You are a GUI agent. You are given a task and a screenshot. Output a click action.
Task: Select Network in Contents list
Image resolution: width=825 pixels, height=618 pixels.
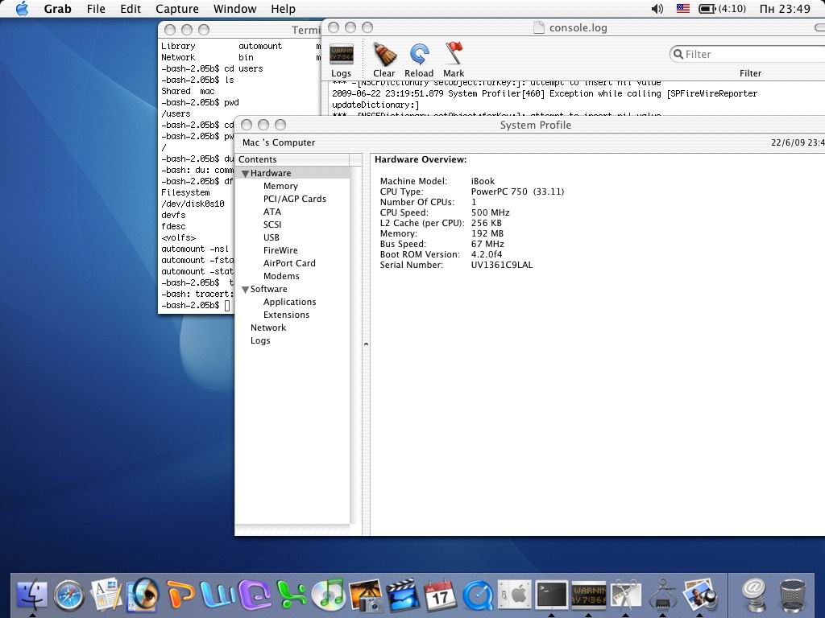point(268,328)
